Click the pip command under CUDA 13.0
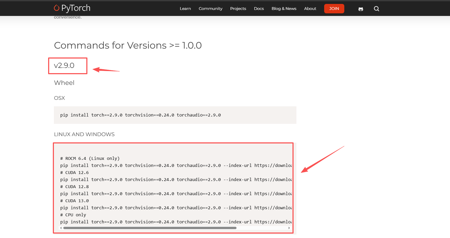This screenshot has height=238, width=450. tap(175, 208)
